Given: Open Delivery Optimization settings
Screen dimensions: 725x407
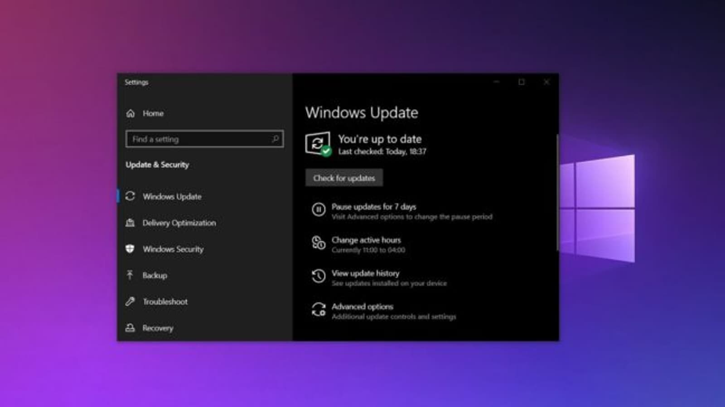Looking at the screenshot, I should pos(179,223).
